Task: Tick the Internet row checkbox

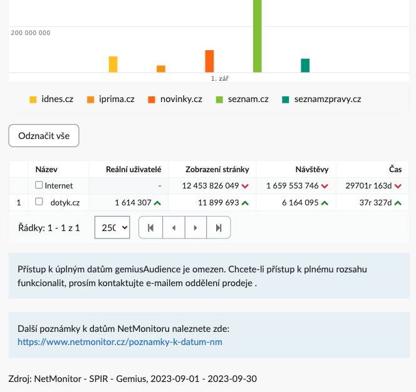Action: [x=39, y=185]
